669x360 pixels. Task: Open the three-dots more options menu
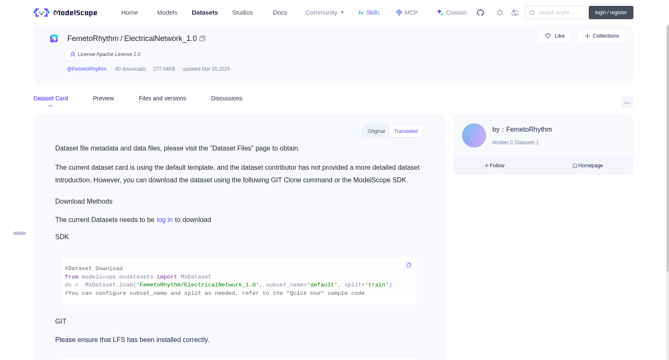click(x=627, y=102)
